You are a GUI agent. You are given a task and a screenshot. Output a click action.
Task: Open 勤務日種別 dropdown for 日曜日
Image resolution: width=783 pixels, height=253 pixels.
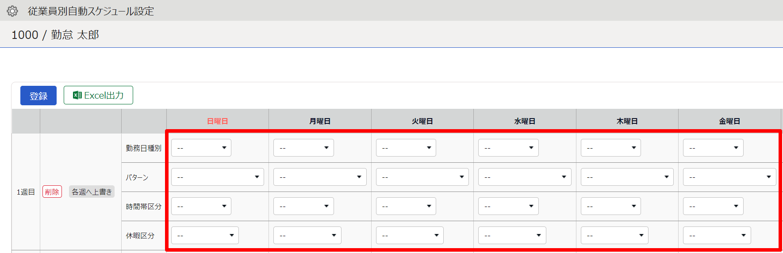tap(201, 148)
